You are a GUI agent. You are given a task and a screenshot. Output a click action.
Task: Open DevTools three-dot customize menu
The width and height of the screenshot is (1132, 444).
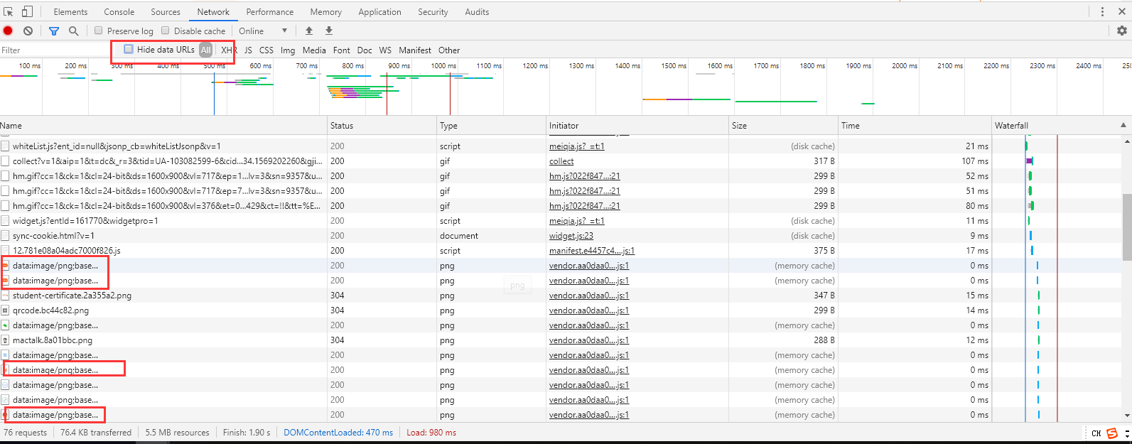[1102, 11]
